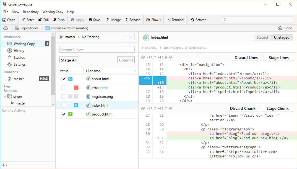Select the img/icon.png file row
The image size is (297, 169).
[97, 96]
